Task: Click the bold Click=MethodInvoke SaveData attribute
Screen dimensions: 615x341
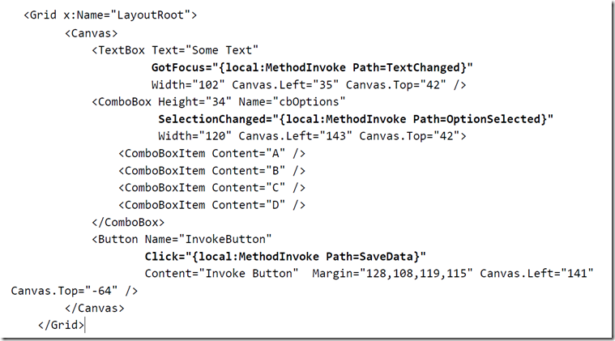Action: point(285,256)
